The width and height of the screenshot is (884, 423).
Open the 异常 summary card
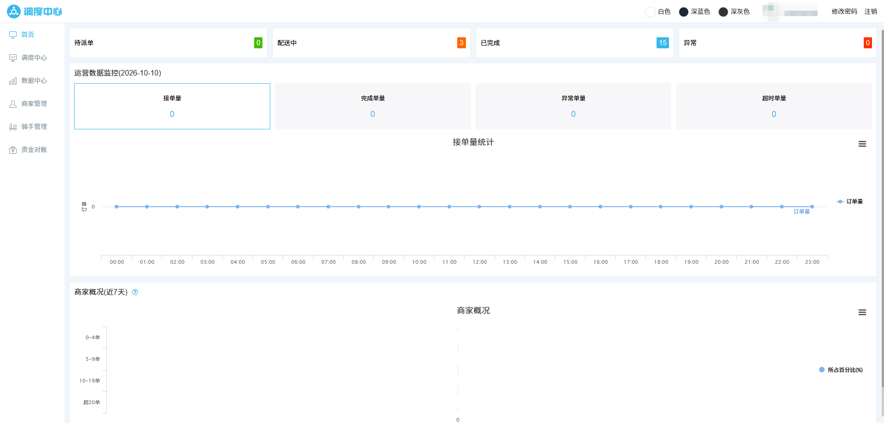pos(778,43)
